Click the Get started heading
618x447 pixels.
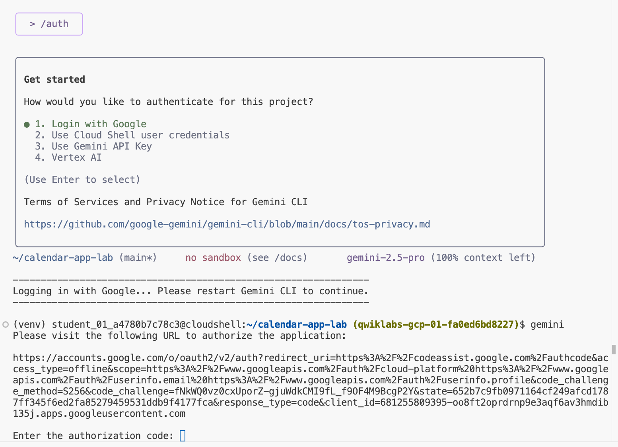pyautogui.click(x=54, y=80)
